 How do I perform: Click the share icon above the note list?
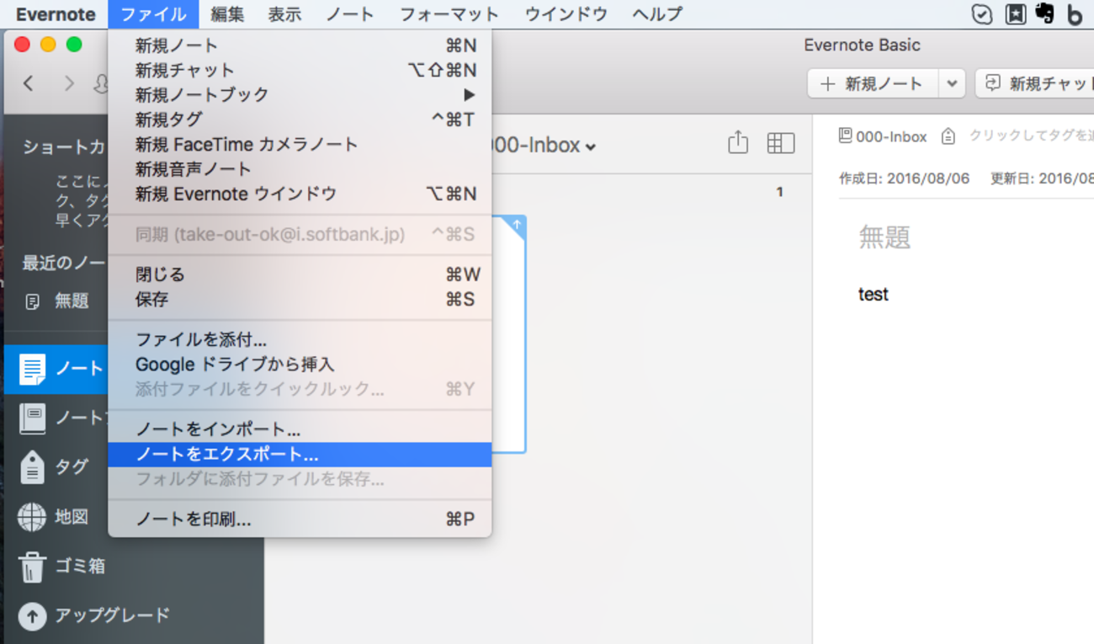click(x=738, y=142)
